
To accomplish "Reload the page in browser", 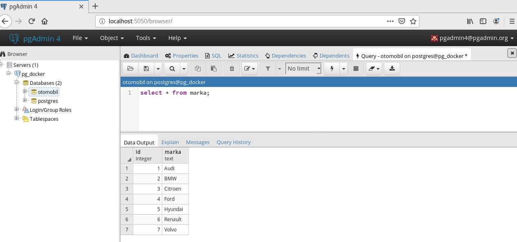I will click(x=31, y=21).
